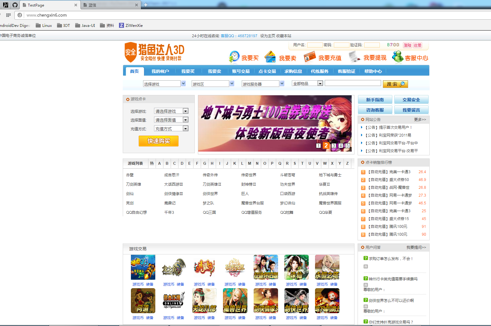The width and height of the screenshot is (491, 326).
Task: Select banner slide number 1
Action: [x=318, y=146]
